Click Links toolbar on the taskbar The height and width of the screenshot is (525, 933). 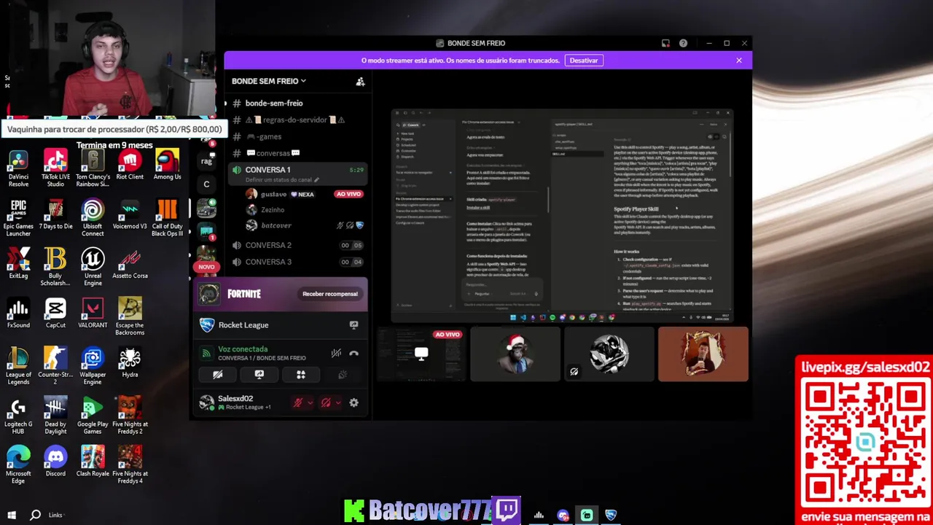pyautogui.click(x=55, y=515)
